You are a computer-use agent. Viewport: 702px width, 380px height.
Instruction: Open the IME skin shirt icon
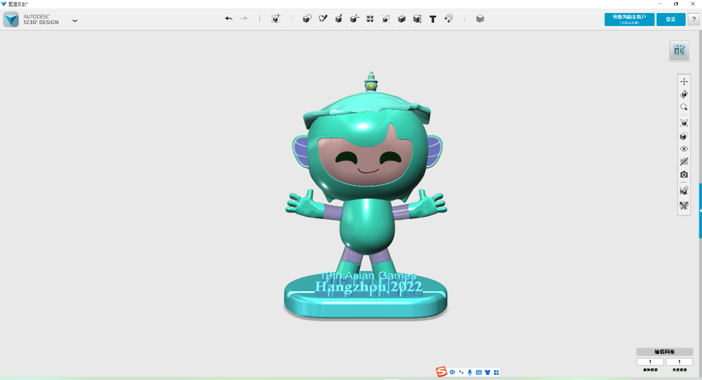pyautogui.click(x=487, y=372)
